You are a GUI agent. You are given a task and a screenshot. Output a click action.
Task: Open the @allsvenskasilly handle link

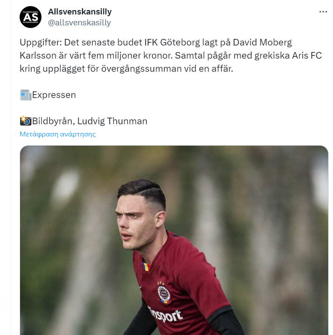click(79, 22)
